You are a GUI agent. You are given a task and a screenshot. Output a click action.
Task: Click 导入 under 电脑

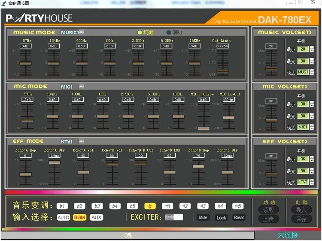coord(301,210)
